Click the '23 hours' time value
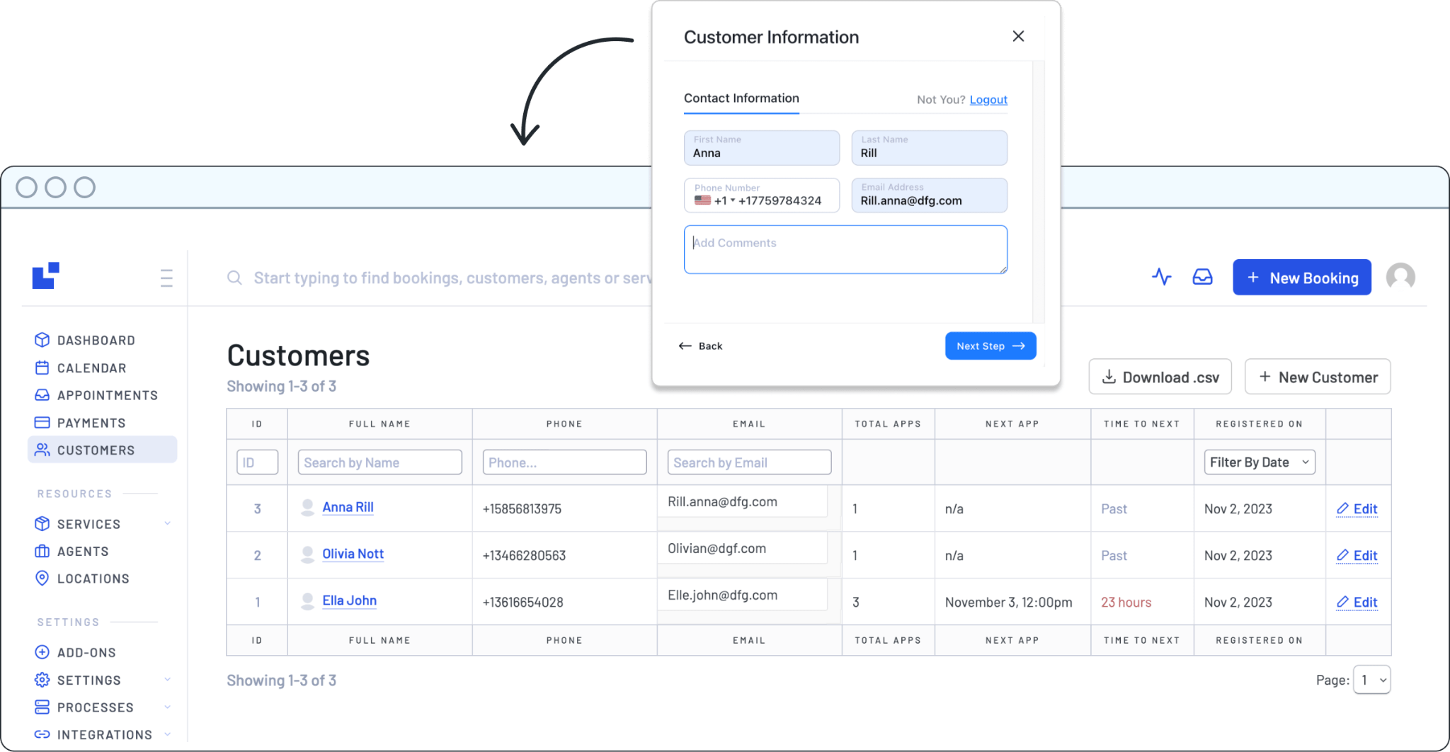 (x=1126, y=602)
